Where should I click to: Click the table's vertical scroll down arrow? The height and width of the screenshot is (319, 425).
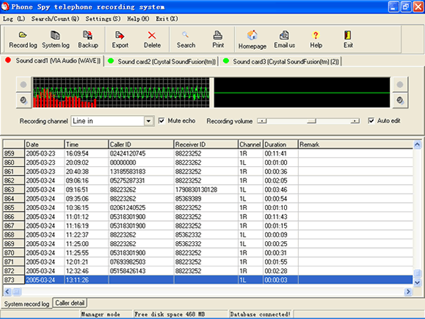coord(417,282)
